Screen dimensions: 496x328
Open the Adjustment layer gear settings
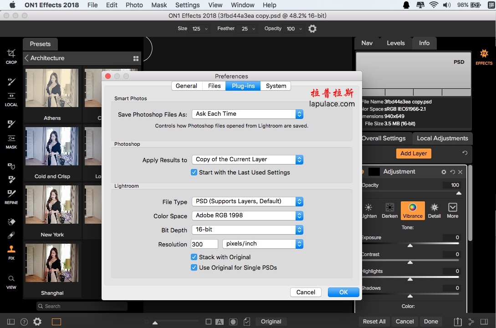pos(444,172)
